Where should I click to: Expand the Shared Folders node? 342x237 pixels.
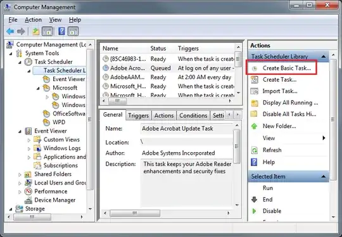click(x=20, y=175)
